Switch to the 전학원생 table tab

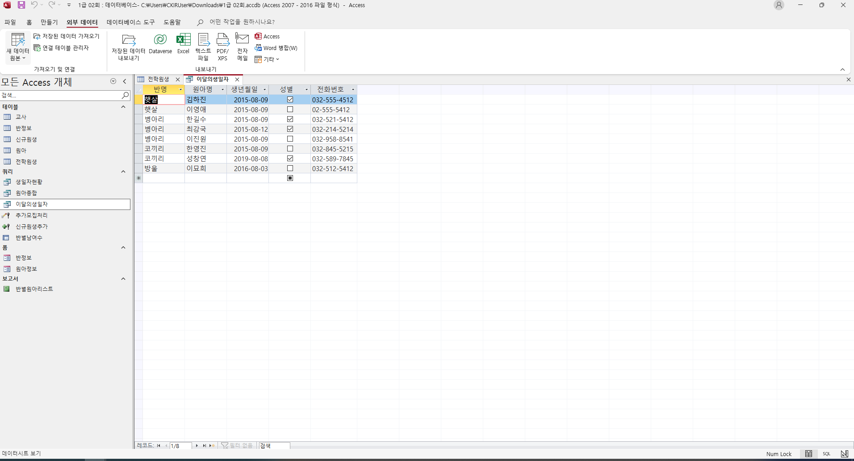(x=158, y=80)
